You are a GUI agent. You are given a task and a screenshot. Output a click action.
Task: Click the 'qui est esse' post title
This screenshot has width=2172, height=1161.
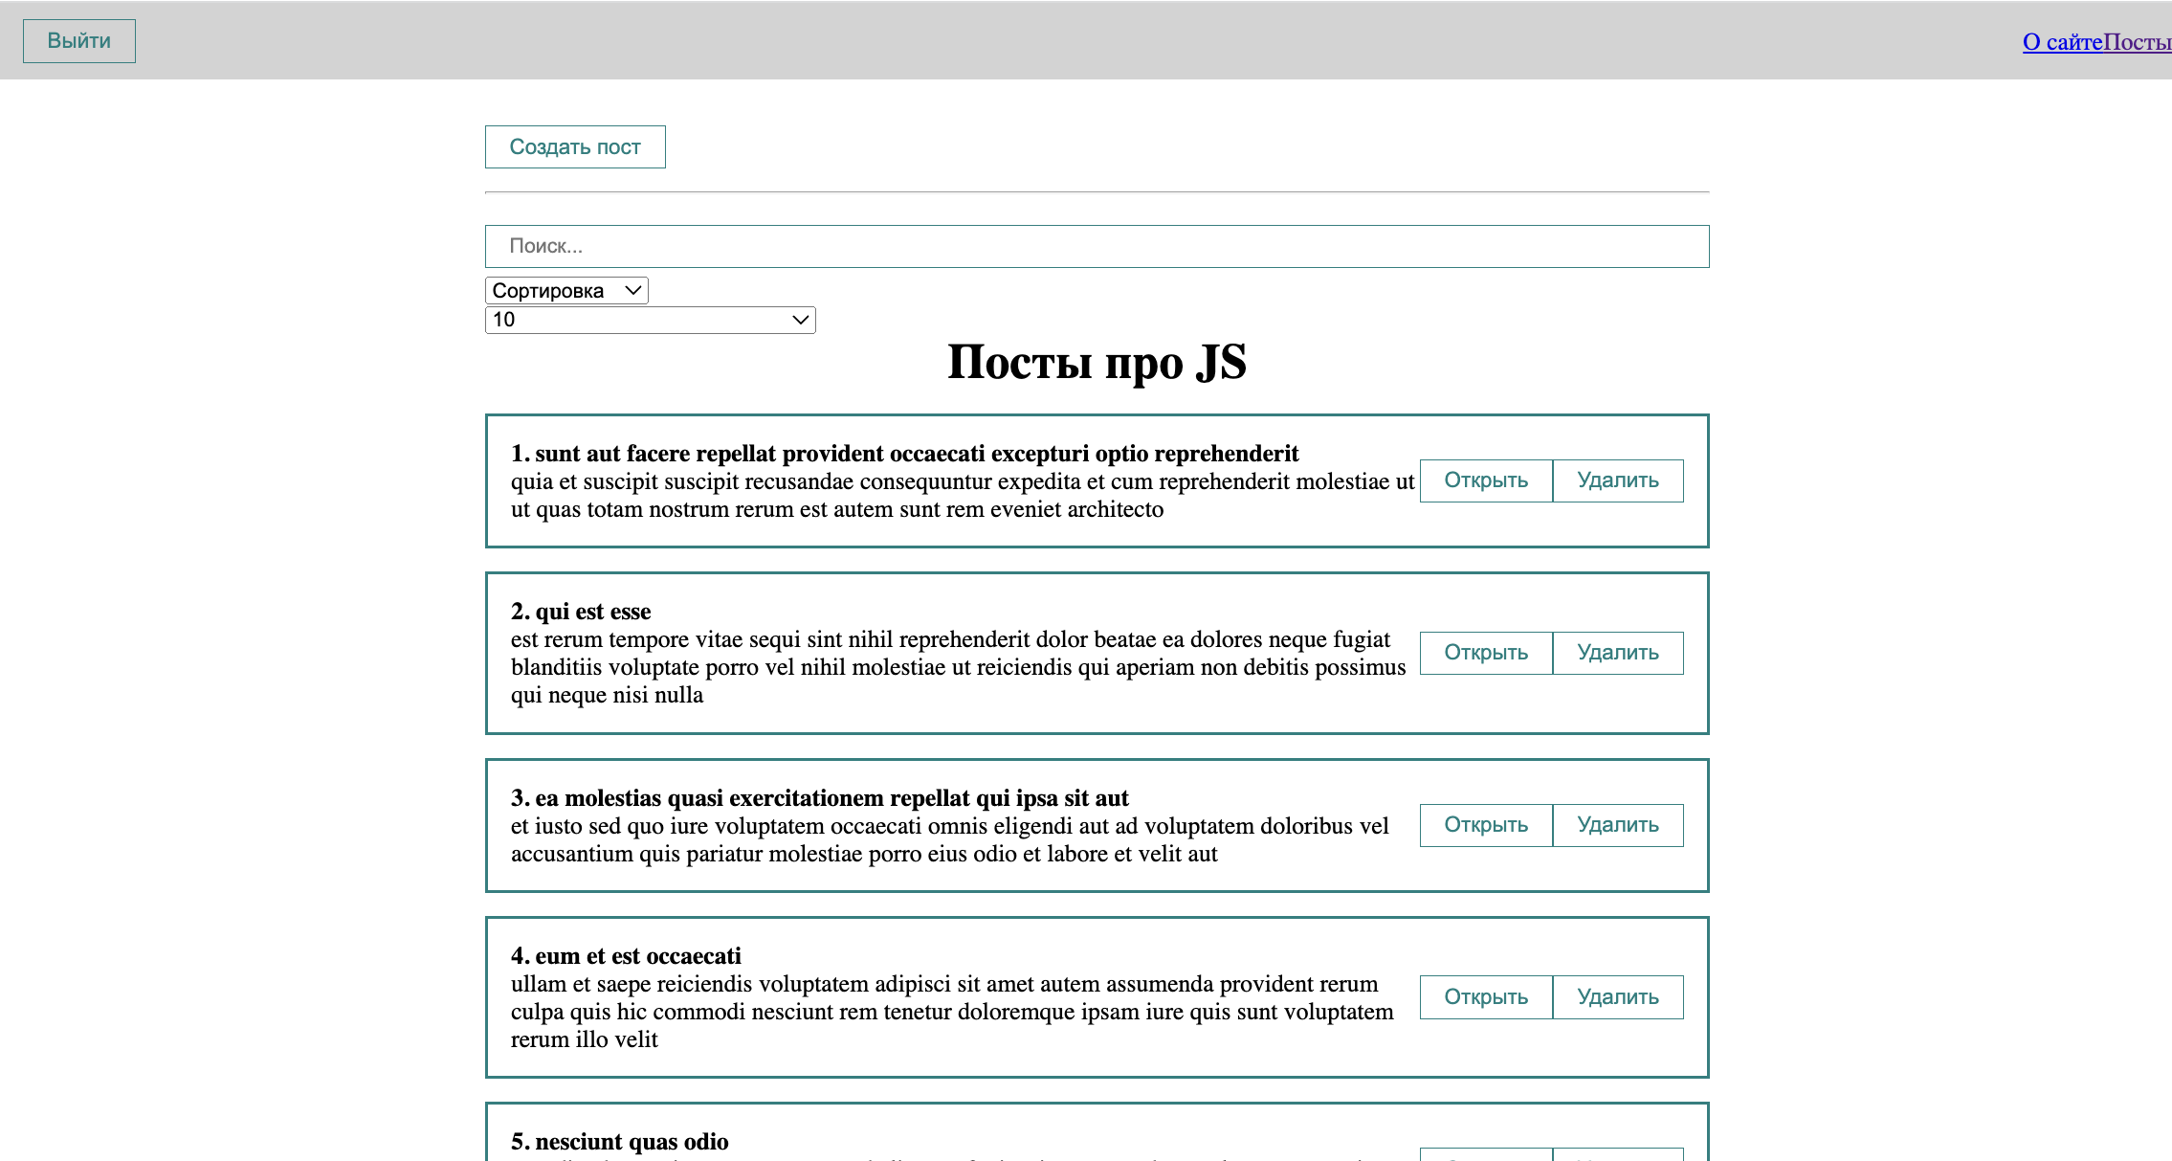click(x=581, y=612)
